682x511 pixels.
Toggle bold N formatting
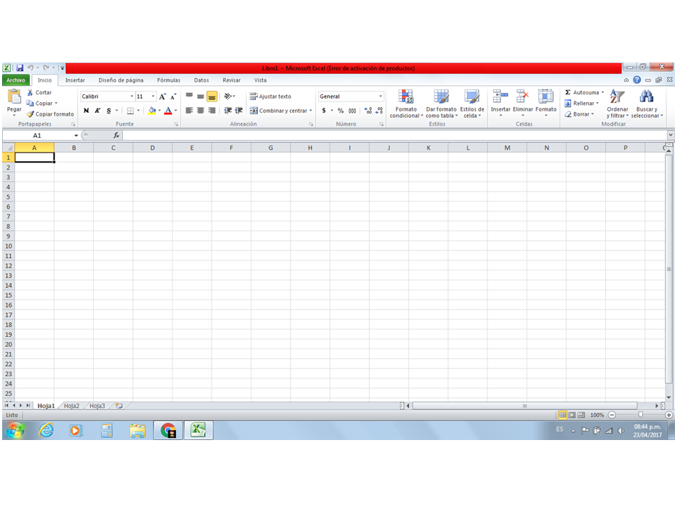pos(86,111)
